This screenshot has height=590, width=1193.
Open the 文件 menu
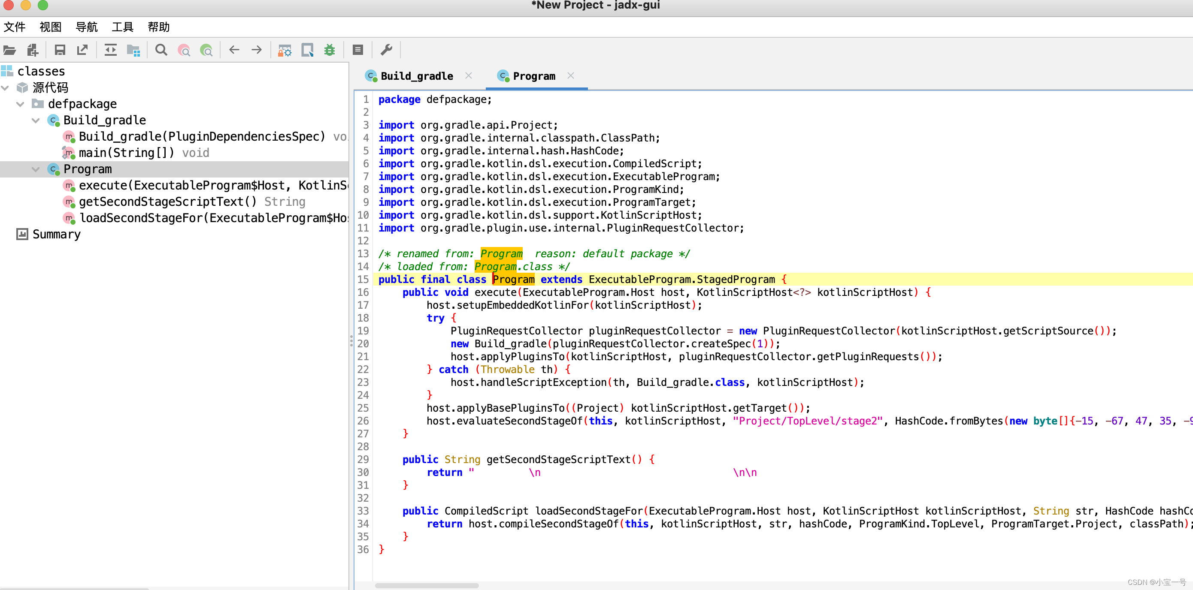click(14, 27)
